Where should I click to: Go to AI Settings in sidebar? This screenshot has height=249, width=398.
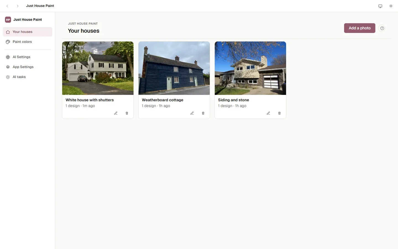click(x=27, y=57)
